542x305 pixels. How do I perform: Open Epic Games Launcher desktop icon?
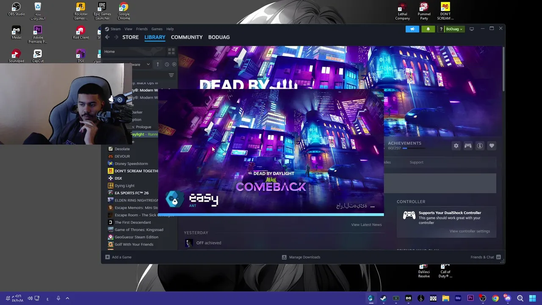102,11
